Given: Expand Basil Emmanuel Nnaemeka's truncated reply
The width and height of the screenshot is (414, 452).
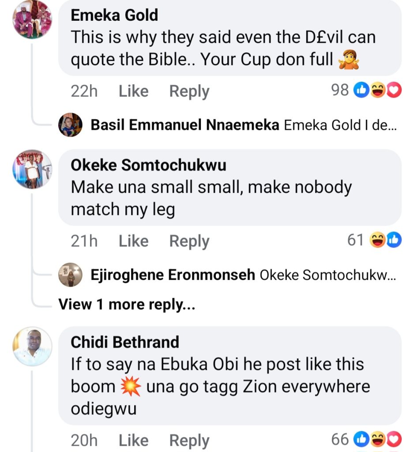Looking at the screenshot, I should click(340, 125).
